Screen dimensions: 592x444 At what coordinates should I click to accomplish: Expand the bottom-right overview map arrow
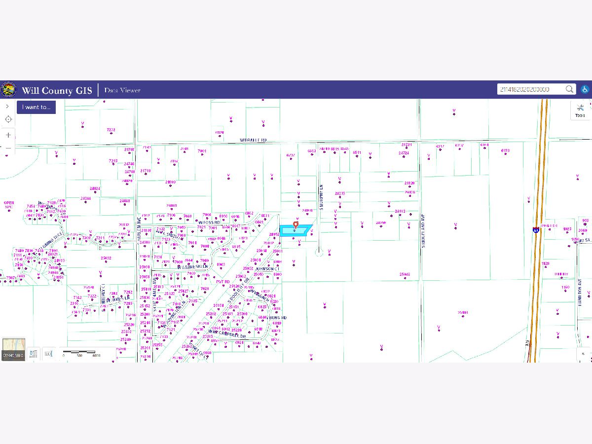click(x=584, y=354)
